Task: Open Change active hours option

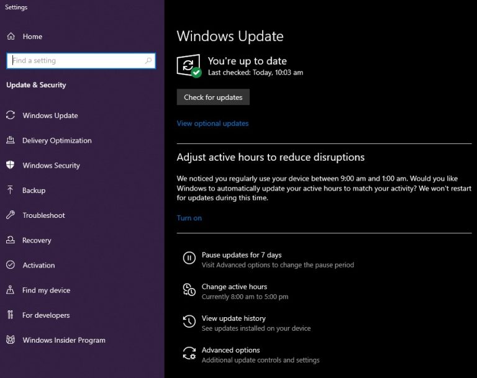Action: click(234, 287)
